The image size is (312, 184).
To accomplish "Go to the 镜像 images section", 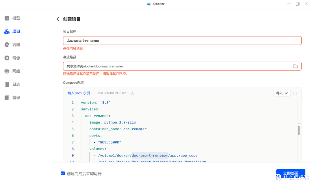I will (x=16, y=58).
